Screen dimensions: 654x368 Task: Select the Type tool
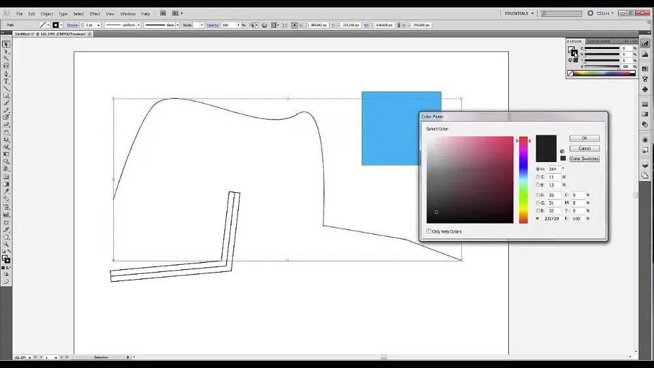coord(6,81)
